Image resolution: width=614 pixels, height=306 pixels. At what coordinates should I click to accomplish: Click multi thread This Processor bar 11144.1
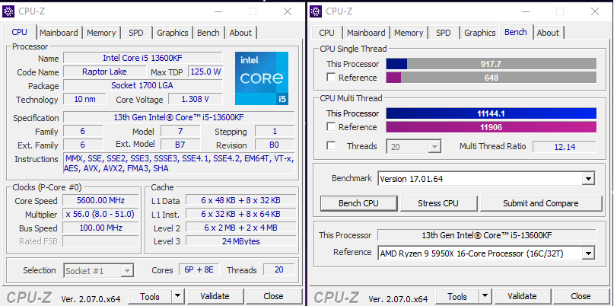tap(492, 113)
